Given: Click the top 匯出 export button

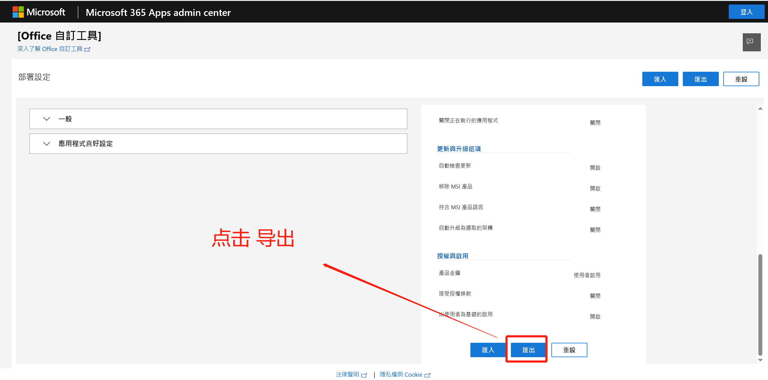Looking at the screenshot, I should (700, 79).
